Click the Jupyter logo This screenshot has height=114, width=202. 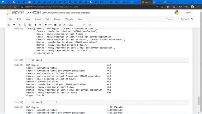click(x=15, y=12)
